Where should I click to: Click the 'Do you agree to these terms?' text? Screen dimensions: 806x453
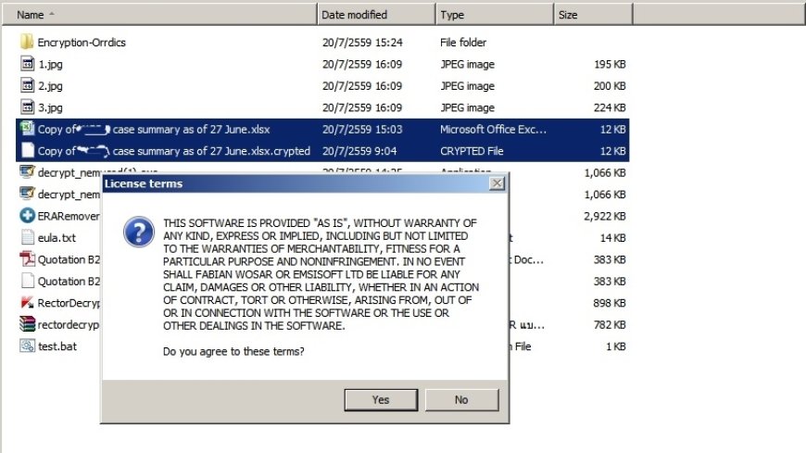233,351
